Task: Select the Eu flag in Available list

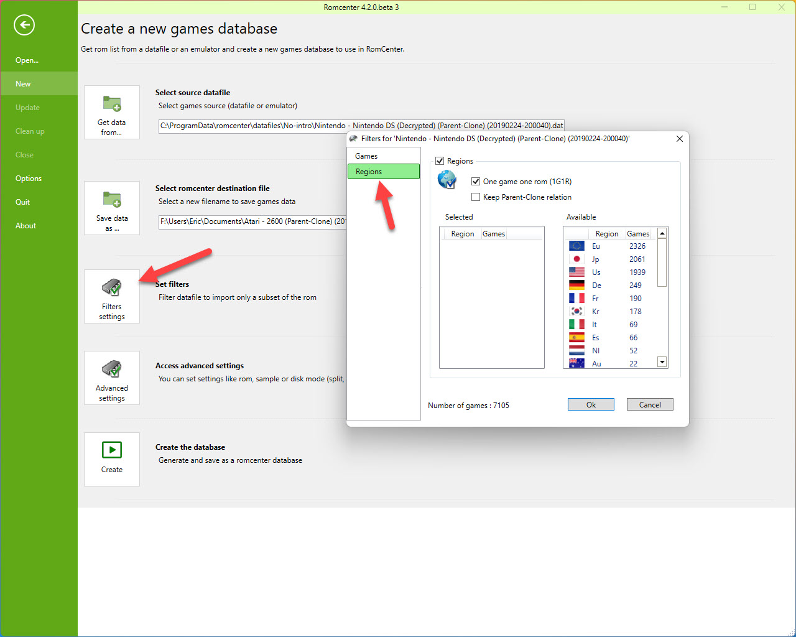Action: (x=576, y=246)
